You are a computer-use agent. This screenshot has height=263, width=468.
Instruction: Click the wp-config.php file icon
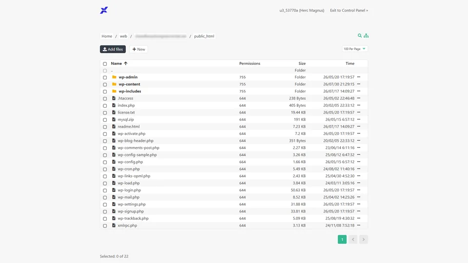click(114, 162)
